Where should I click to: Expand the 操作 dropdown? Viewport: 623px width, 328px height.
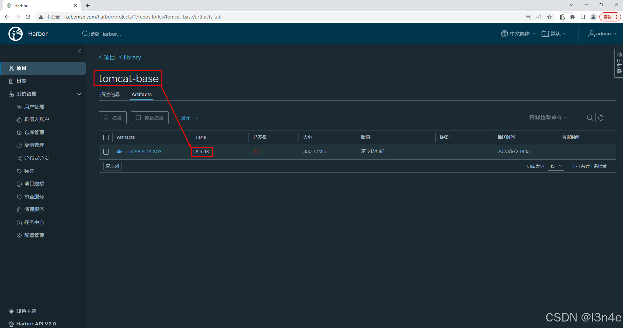click(189, 118)
